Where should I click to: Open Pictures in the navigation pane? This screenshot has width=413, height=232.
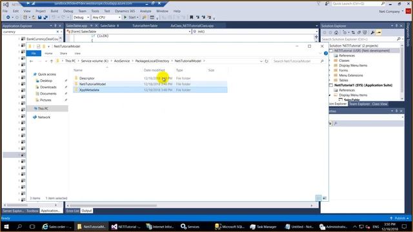click(45, 100)
